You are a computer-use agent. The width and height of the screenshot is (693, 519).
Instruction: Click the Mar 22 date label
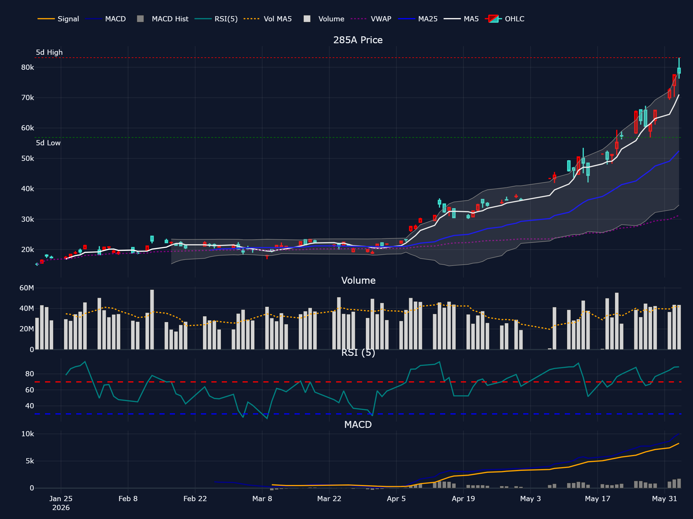(x=329, y=499)
